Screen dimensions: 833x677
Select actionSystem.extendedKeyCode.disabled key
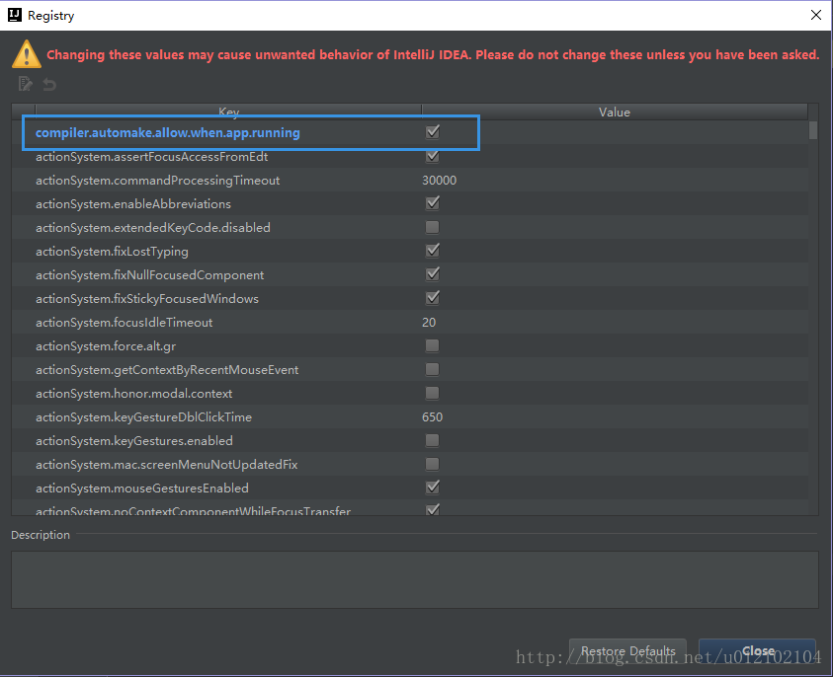(x=153, y=228)
